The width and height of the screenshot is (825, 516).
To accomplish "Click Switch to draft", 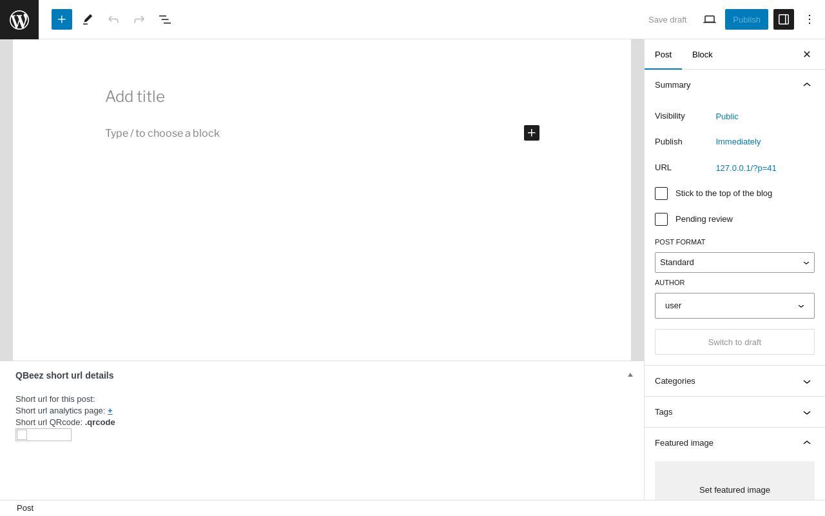I will 735,342.
